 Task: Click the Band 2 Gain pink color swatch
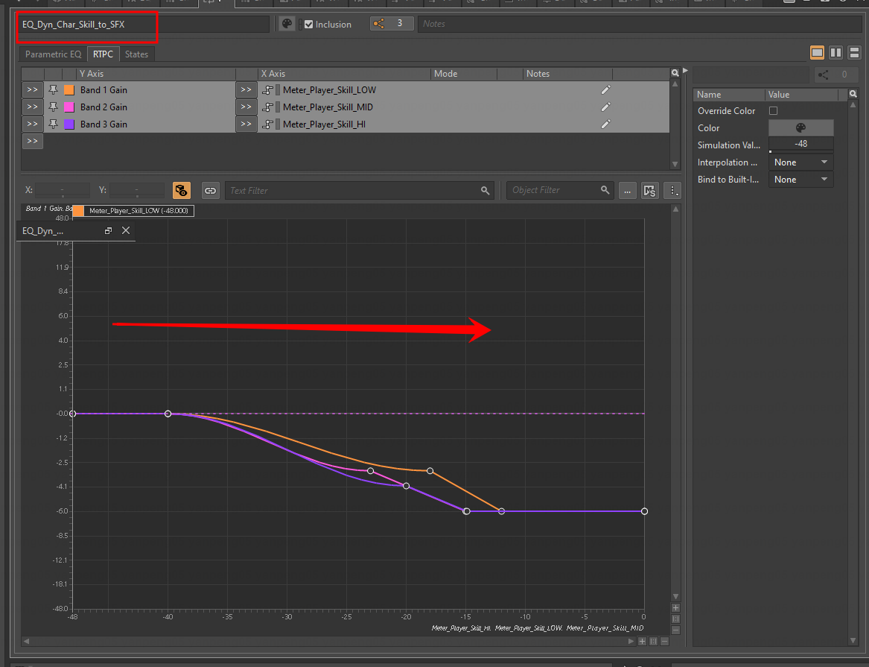coord(69,107)
